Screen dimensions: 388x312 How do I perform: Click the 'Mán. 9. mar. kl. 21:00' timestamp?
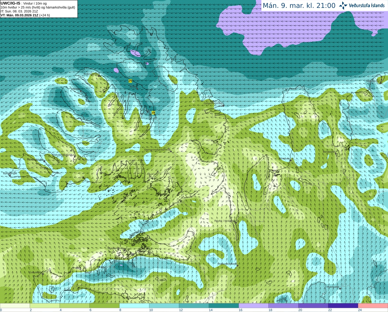(x=299, y=6)
